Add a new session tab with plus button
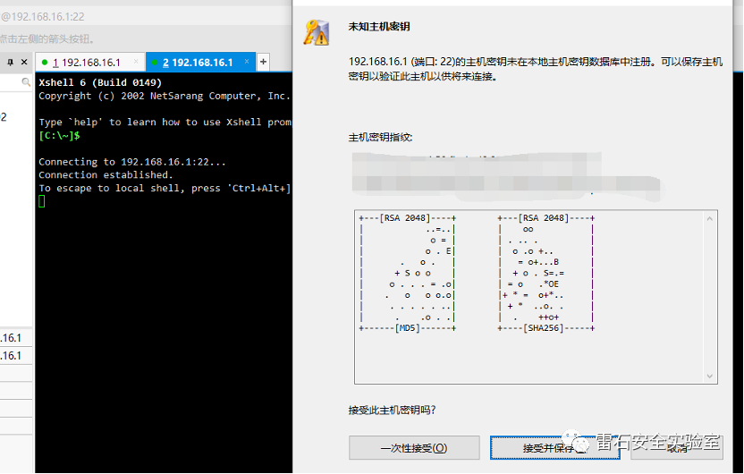Image resolution: width=744 pixels, height=474 pixels. pyautogui.click(x=263, y=62)
